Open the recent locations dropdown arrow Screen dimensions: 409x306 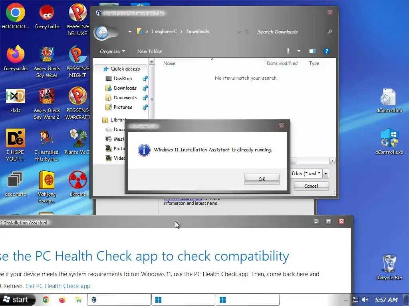point(130,32)
